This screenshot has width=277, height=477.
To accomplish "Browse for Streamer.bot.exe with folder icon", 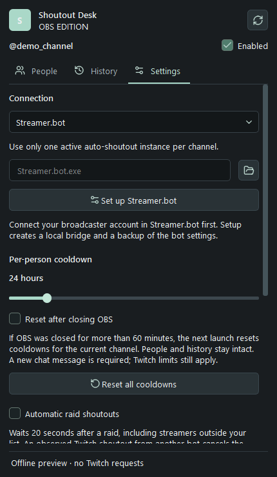I will click(x=249, y=170).
